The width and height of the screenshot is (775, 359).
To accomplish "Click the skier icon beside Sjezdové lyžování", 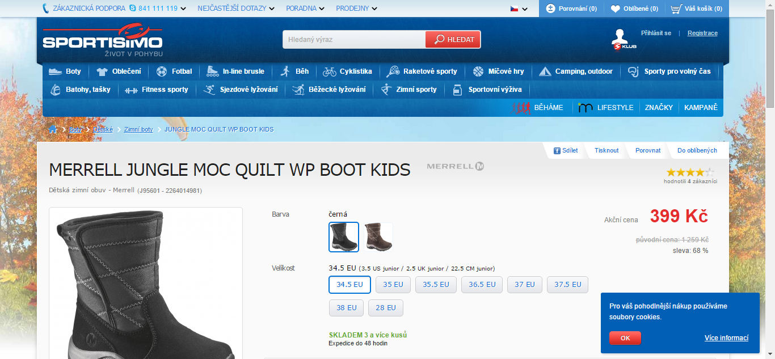I will [209, 90].
